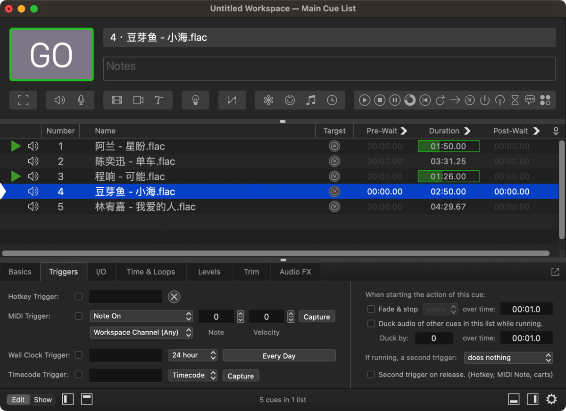Image resolution: width=566 pixels, height=411 pixels.
Task: Add a Target cue from the toolbar
Action: coord(470,100)
